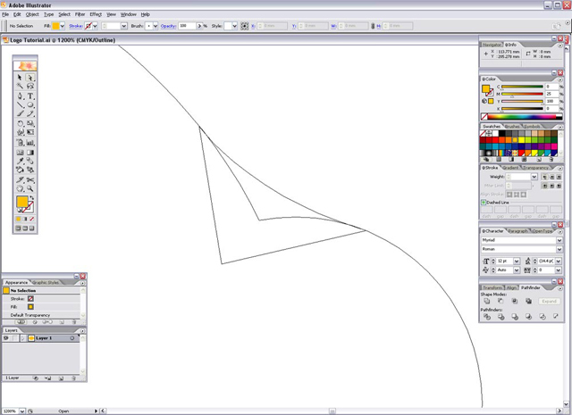
Task: Choose the Gradient tool in toolbox
Action: (30, 153)
